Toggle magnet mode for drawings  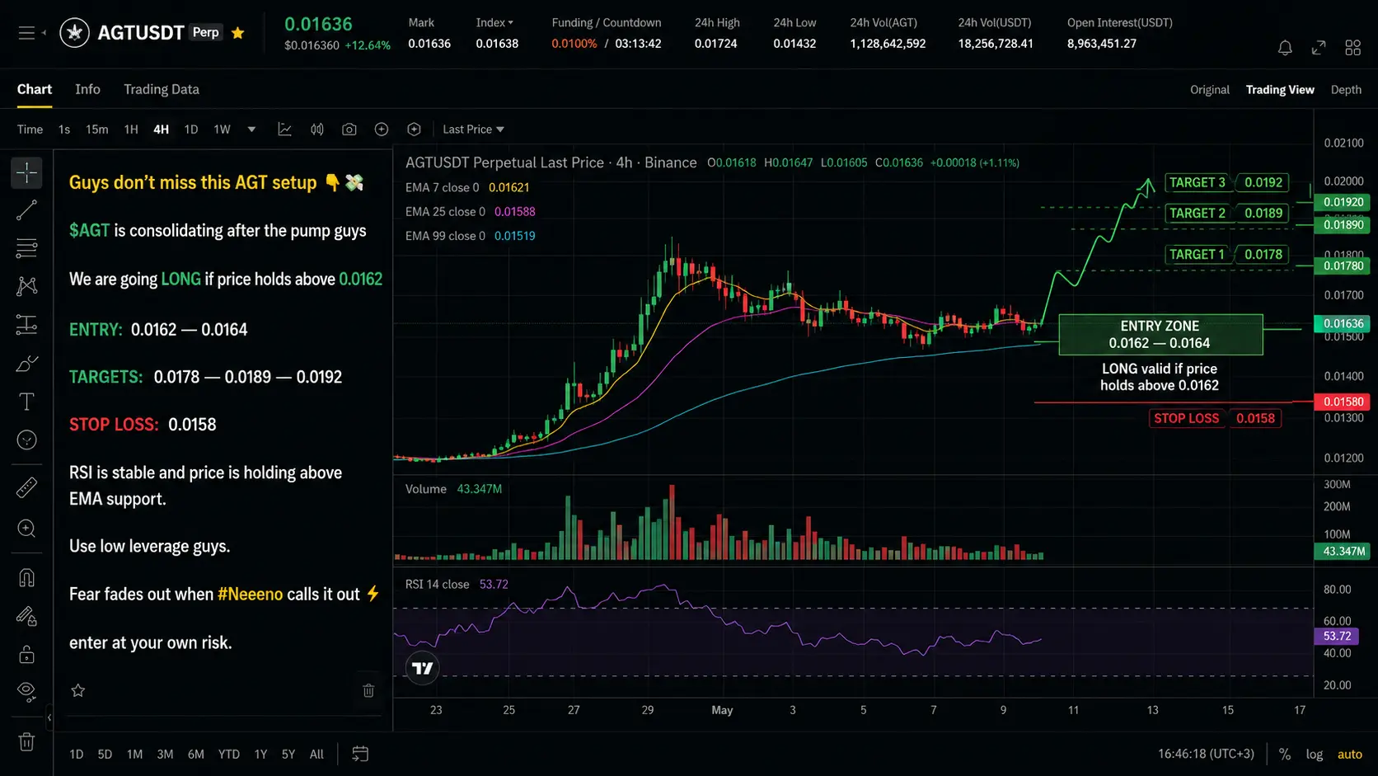[x=26, y=578]
